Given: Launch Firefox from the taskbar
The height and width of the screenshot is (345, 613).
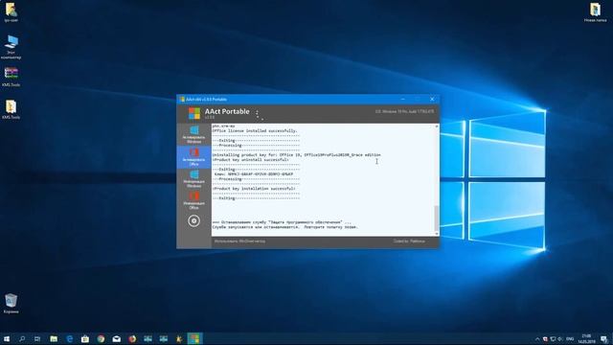Looking at the screenshot, I should coord(132,338).
